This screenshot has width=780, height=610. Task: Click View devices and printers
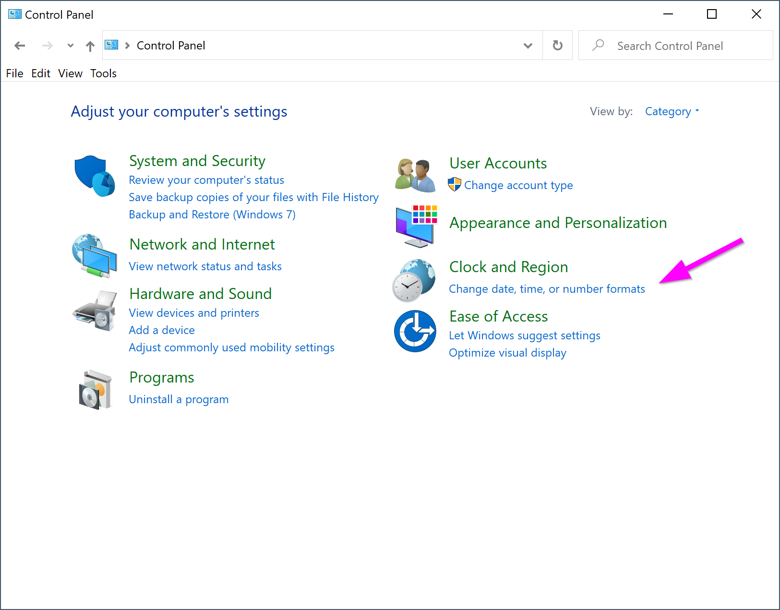tap(194, 313)
